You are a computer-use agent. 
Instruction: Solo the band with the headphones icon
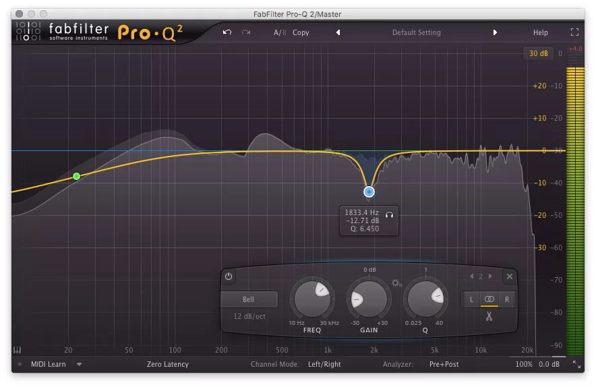click(389, 215)
